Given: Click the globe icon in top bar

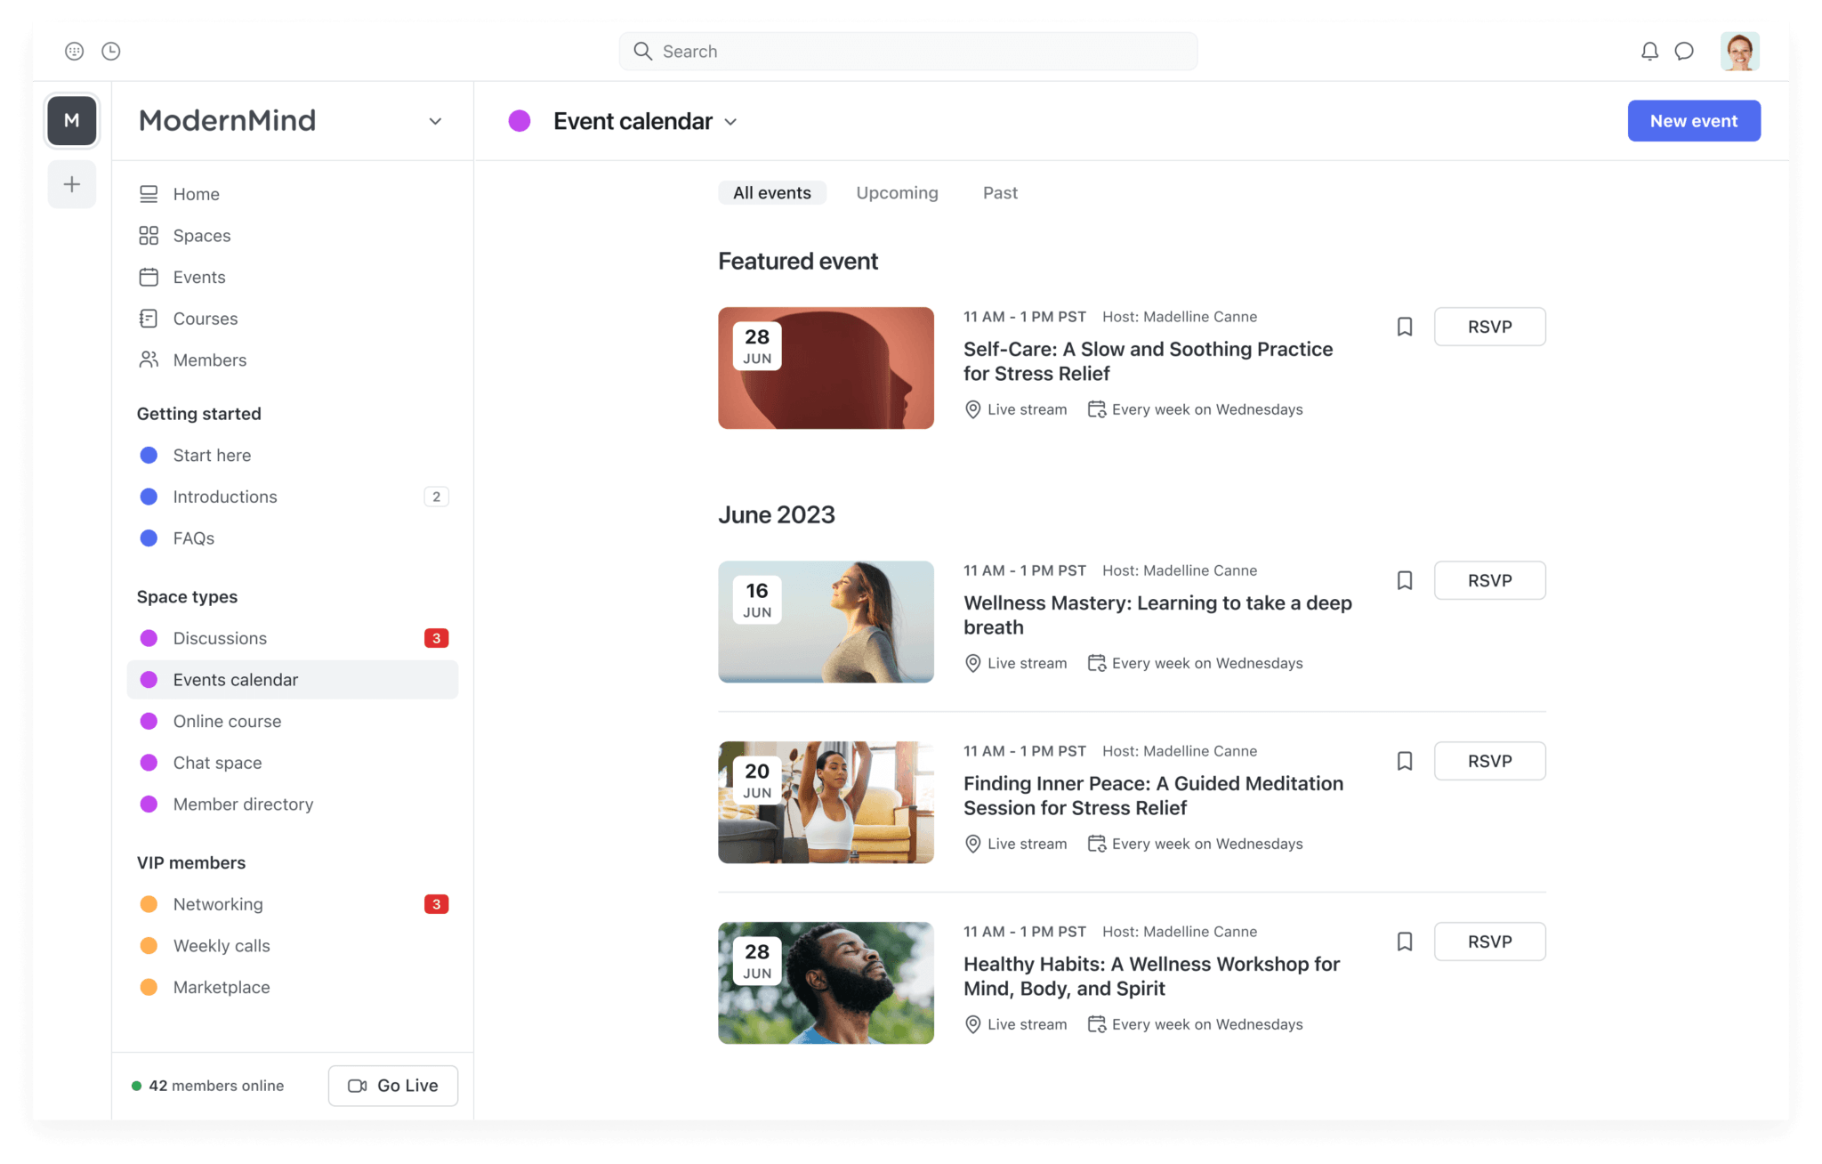Looking at the screenshot, I should (75, 52).
